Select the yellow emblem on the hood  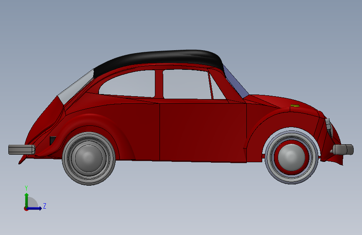[295, 106]
